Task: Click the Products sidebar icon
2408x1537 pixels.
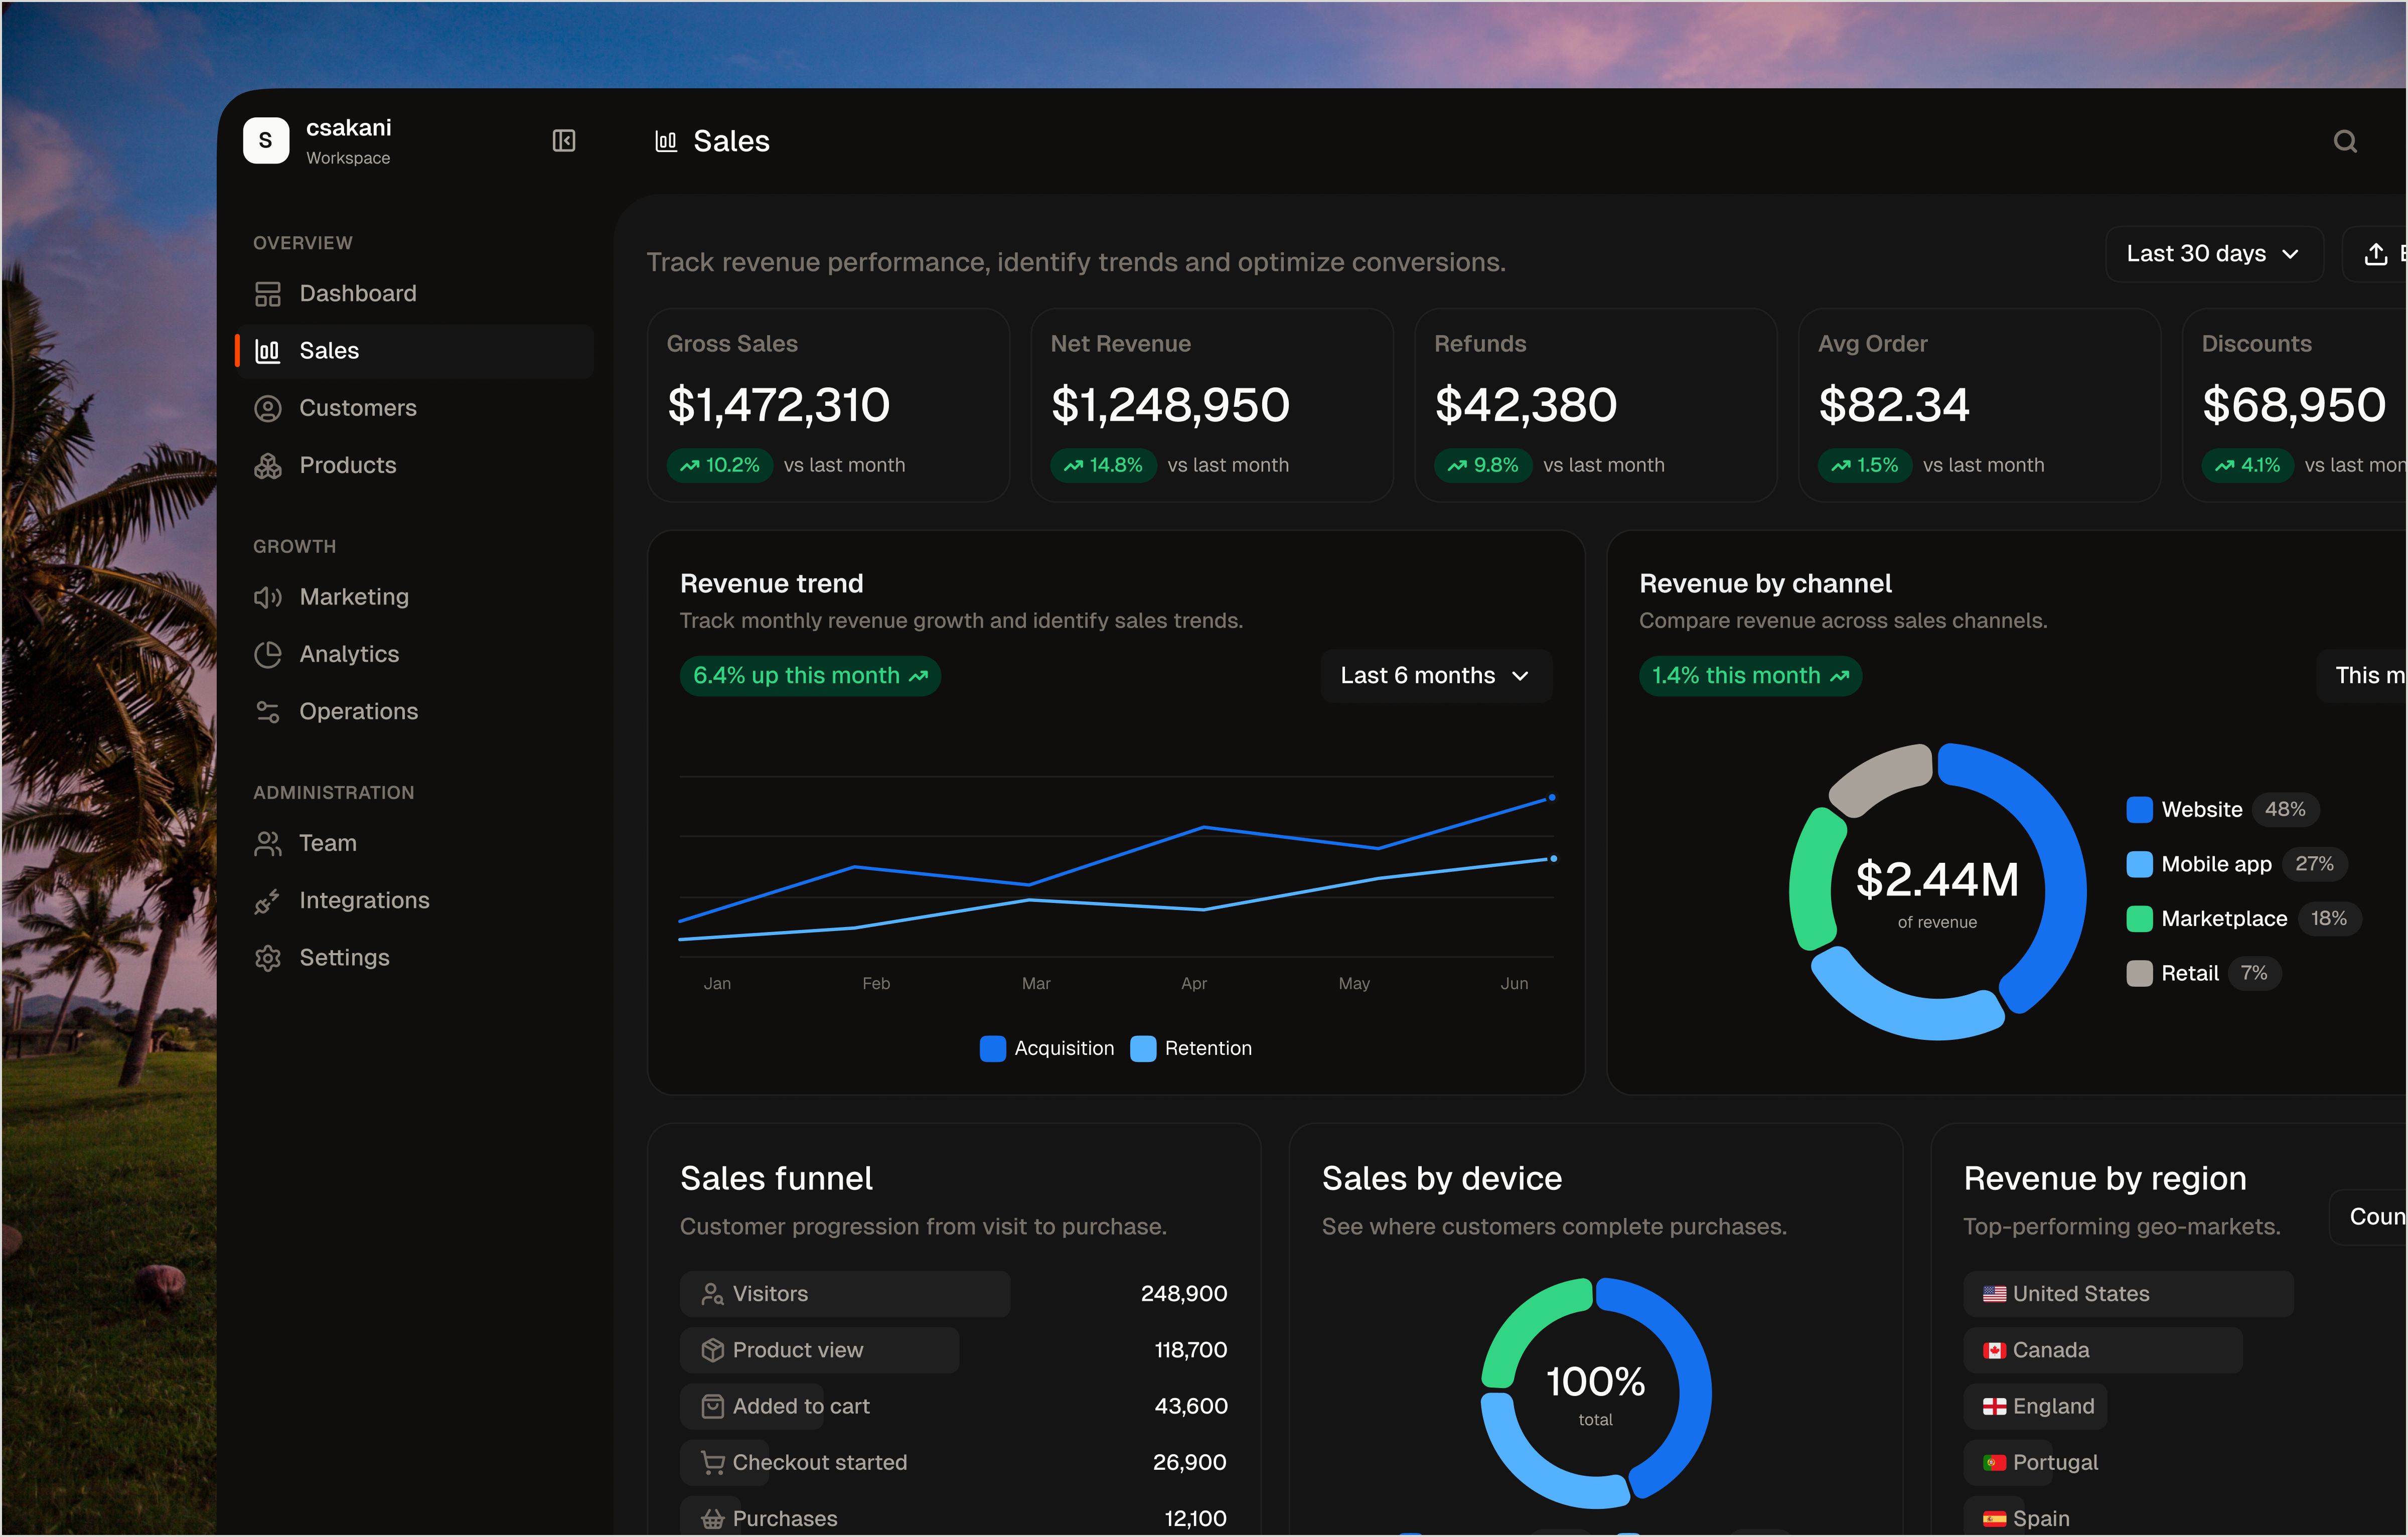Action: (268, 466)
